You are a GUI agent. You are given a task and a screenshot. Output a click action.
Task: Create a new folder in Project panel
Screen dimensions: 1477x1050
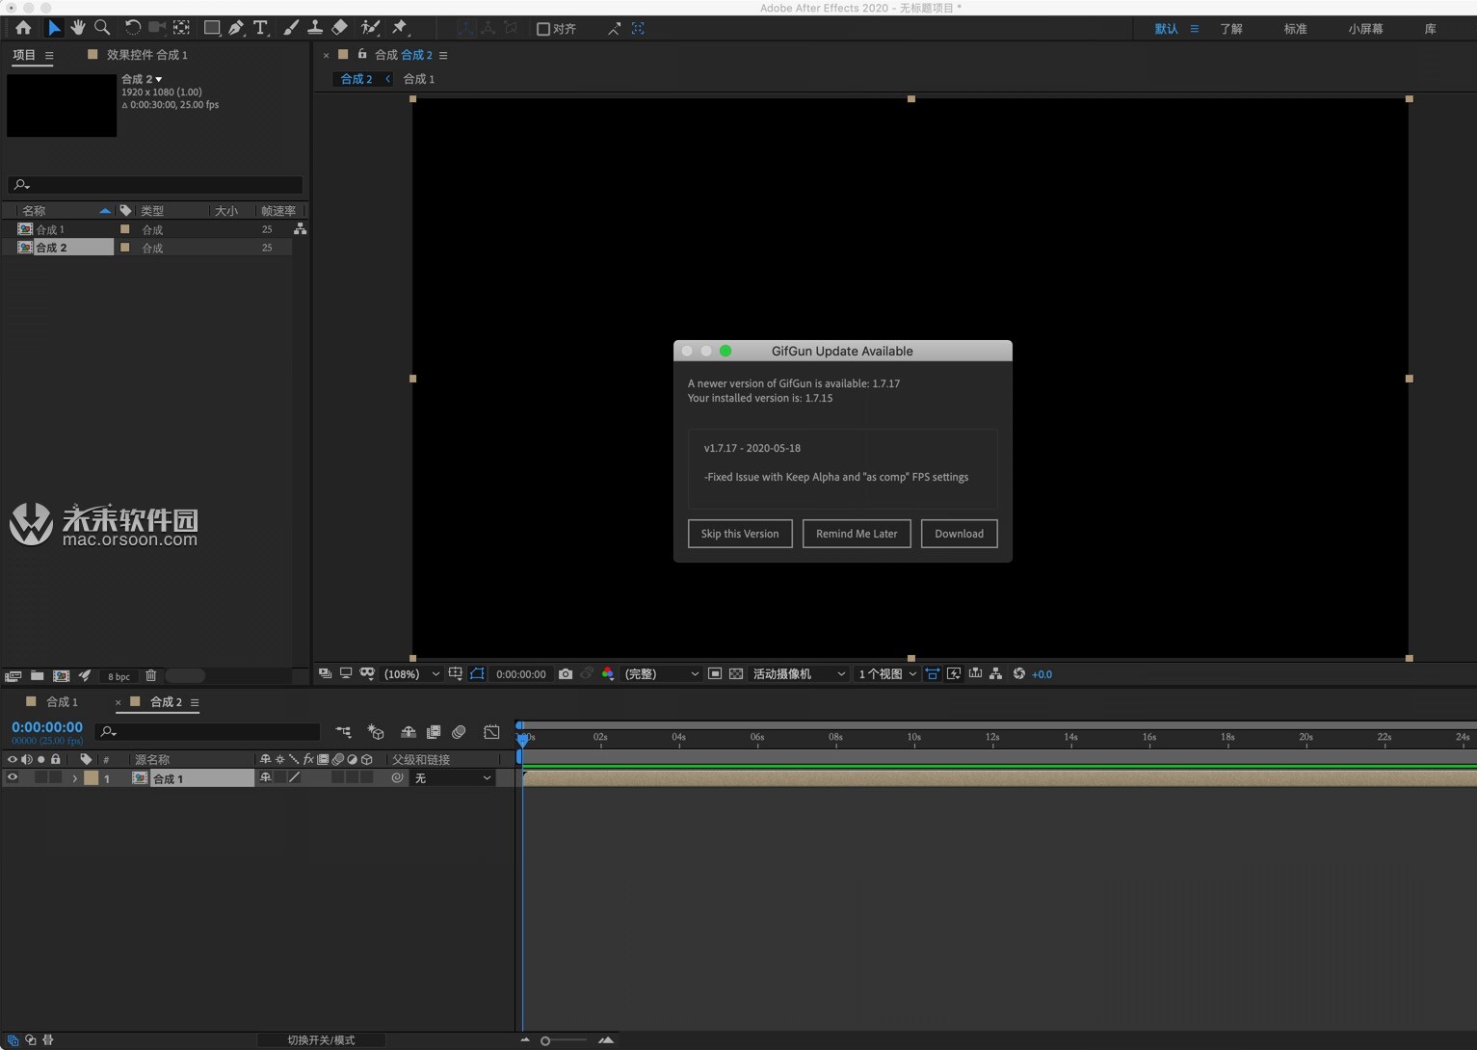pyautogui.click(x=37, y=676)
